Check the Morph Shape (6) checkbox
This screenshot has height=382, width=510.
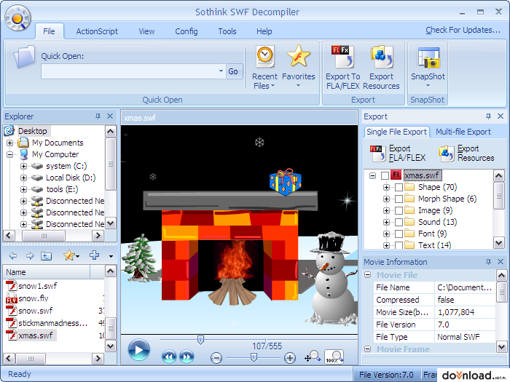pyautogui.click(x=399, y=199)
